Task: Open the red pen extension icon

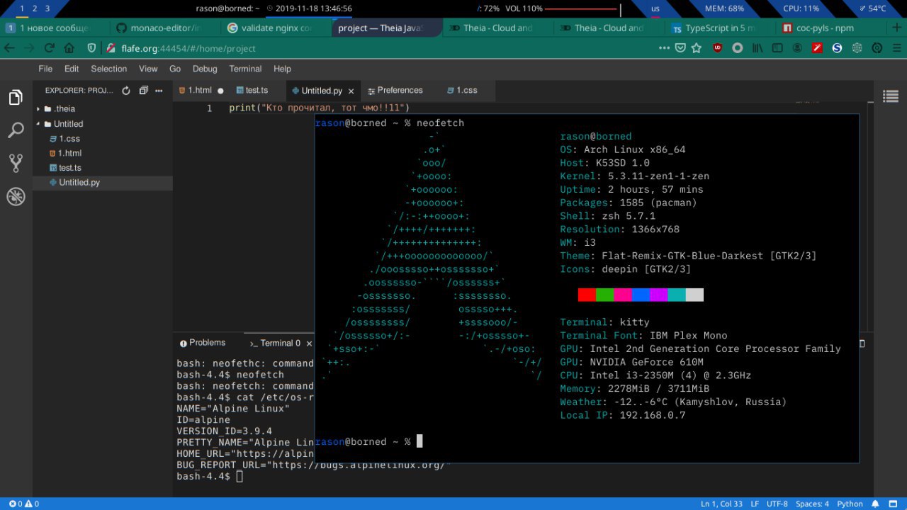Action: (x=817, y=48)
